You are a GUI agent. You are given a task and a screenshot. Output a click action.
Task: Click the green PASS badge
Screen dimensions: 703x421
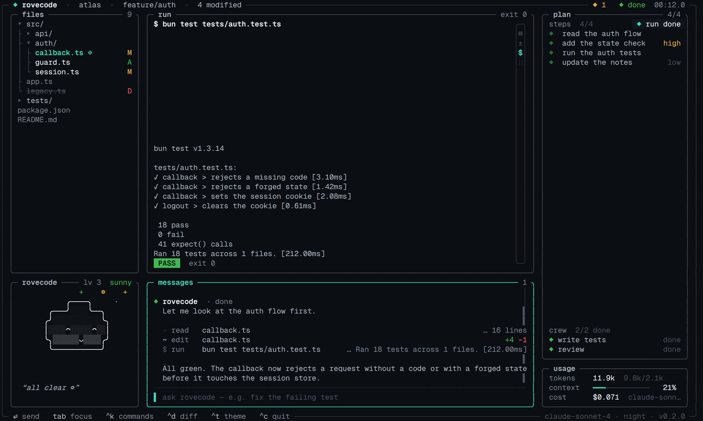point(167,263)
